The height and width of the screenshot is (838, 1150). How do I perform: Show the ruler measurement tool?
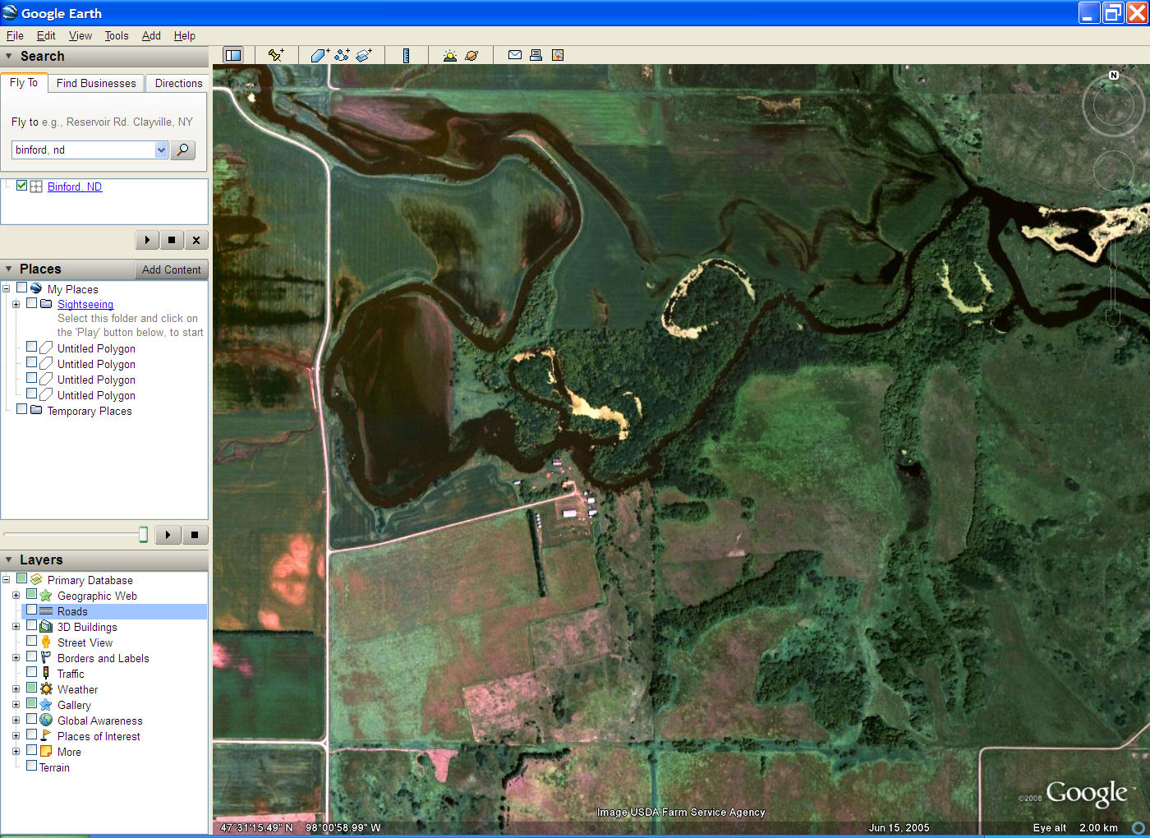pyautogui.click(x=406, y=55)
